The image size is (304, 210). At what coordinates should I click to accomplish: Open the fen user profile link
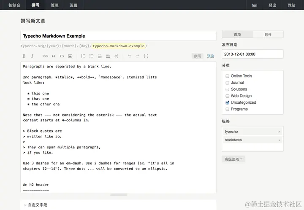pyautogui.click(x=254, y=5)
